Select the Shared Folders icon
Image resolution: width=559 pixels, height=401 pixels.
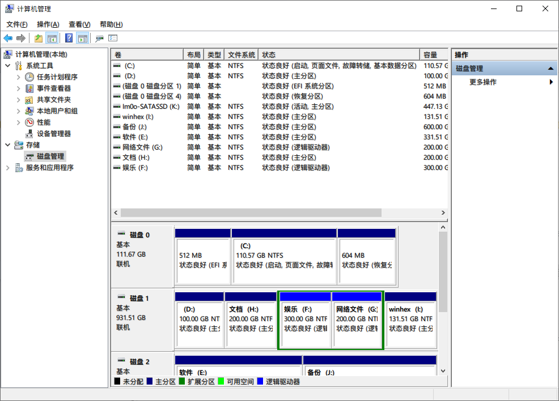point(29,100)
